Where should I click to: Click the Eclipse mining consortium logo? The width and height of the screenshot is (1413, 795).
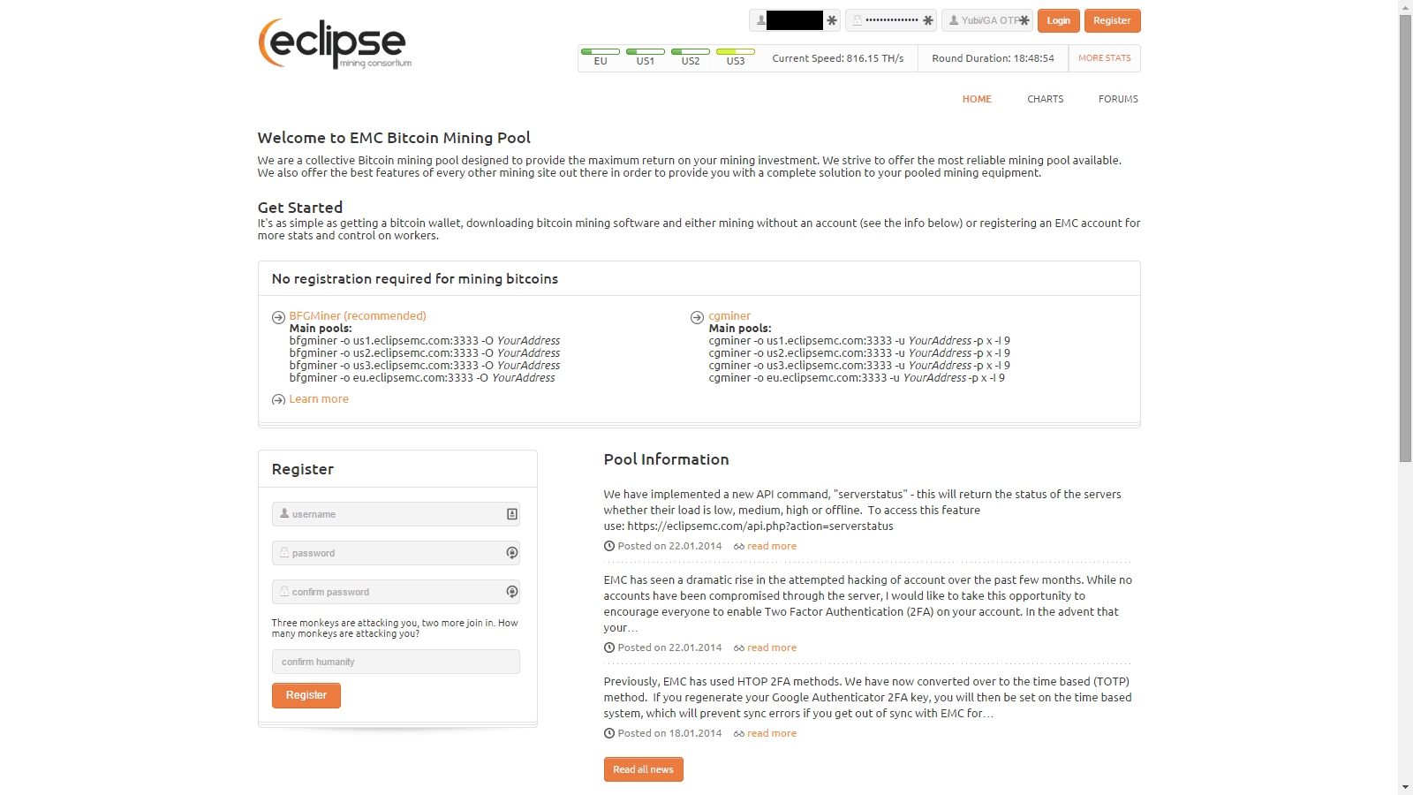(x=335, y=43)
